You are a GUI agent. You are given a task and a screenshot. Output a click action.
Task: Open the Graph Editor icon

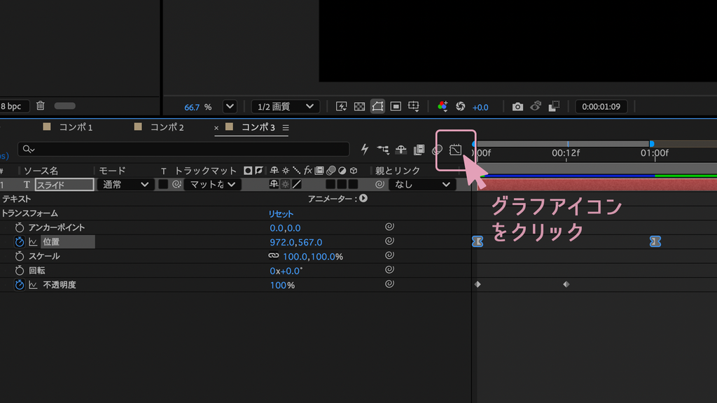coord(455,150)
